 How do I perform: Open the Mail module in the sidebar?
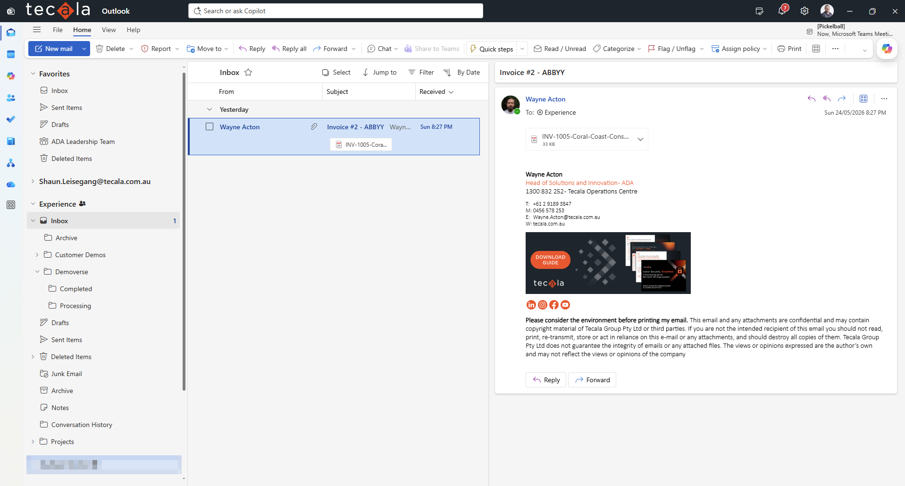click(11, 33)
